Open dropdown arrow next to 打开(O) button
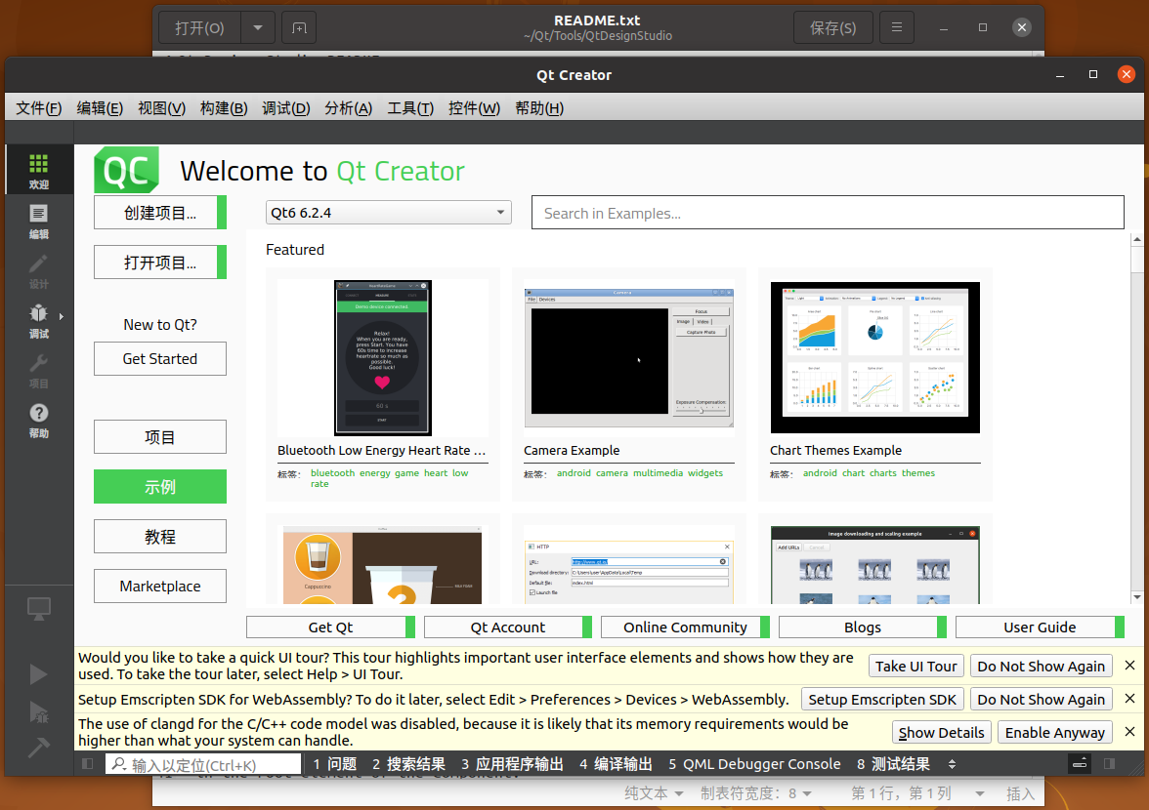Viewport: 1149px width, 810px height. (258, 27)
